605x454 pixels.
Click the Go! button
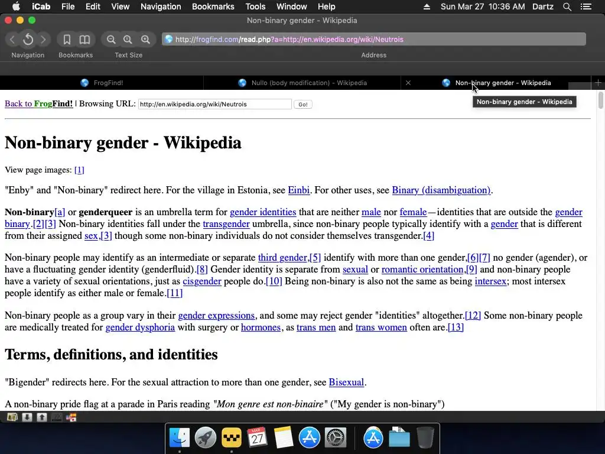tap(303, 104)
